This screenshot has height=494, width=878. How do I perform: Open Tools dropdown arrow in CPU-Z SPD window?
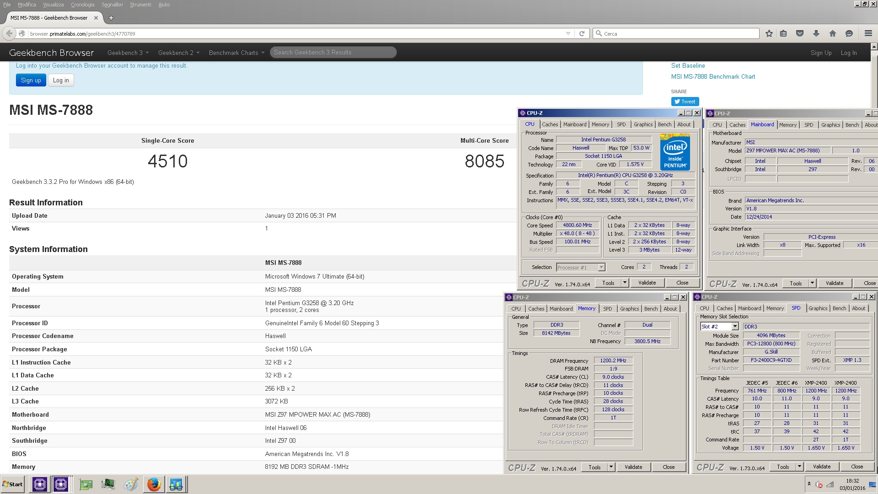(x=800, y=467)
